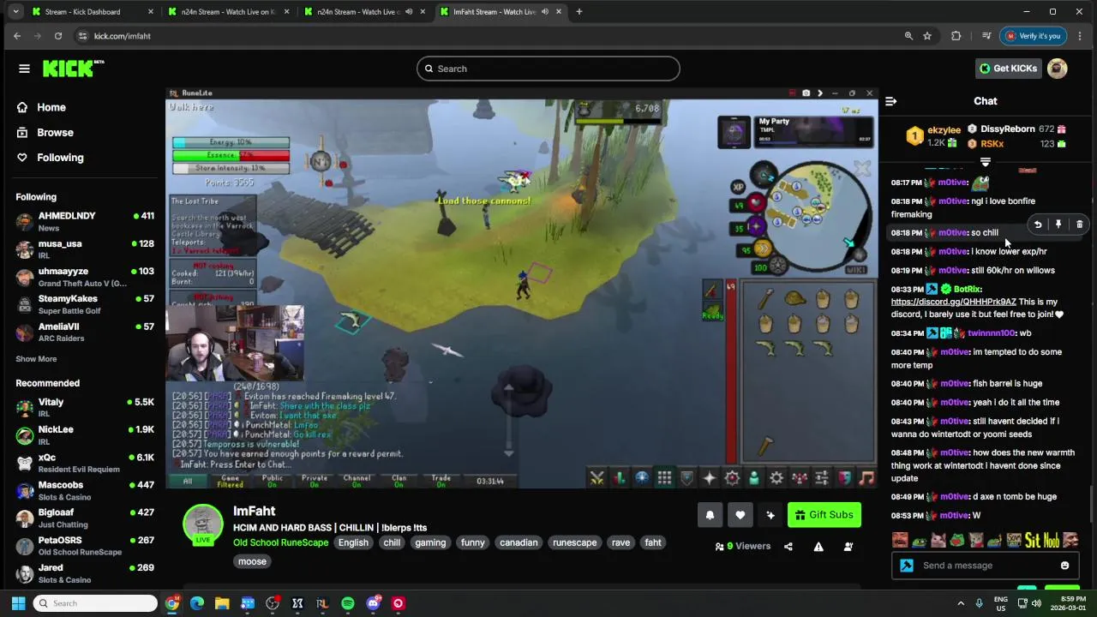This screenshot has width=1097, height=617.
Task: Bookmark this page with star
Action: click(x=927, y=36)
